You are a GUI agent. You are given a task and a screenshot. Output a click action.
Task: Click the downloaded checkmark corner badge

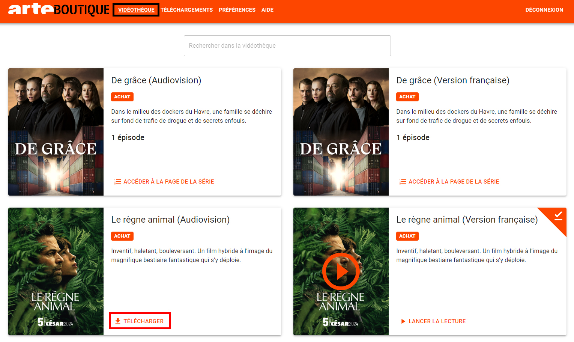pos(557,216)
